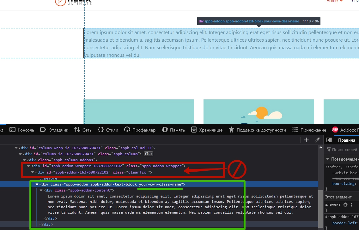Open the Консоль (Console) panel
The image size is (359, 230).
click(21, 130)
